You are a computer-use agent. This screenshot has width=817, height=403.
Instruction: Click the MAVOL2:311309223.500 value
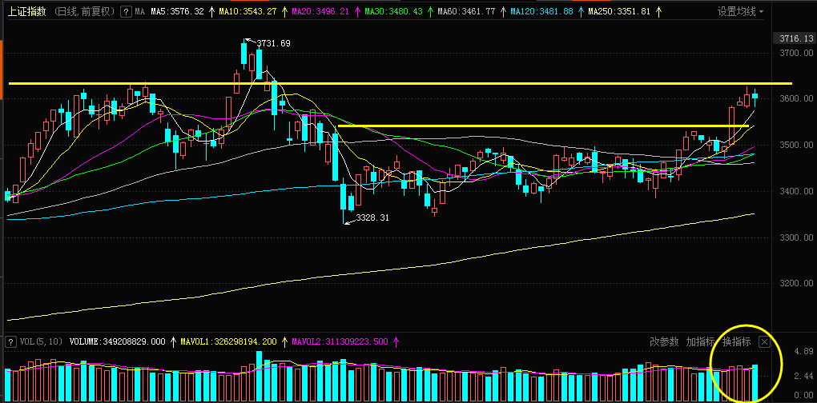(340, 341)
